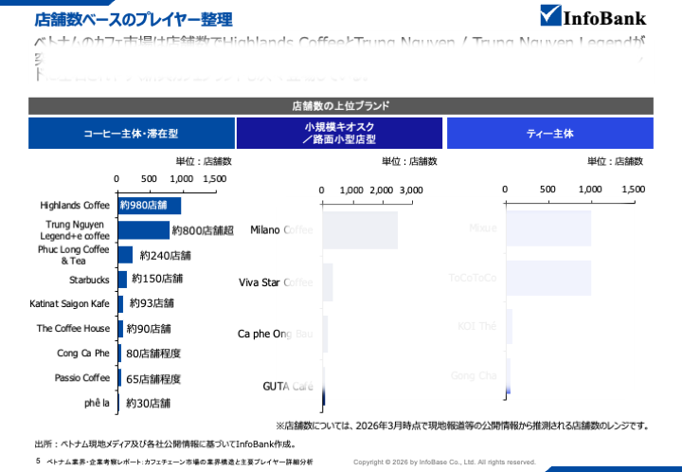Viewport: 682px width, 472px height.
Task: Select the footer report title ベトナム業界･企業考察レポート
Action: (x=180, y=462)
